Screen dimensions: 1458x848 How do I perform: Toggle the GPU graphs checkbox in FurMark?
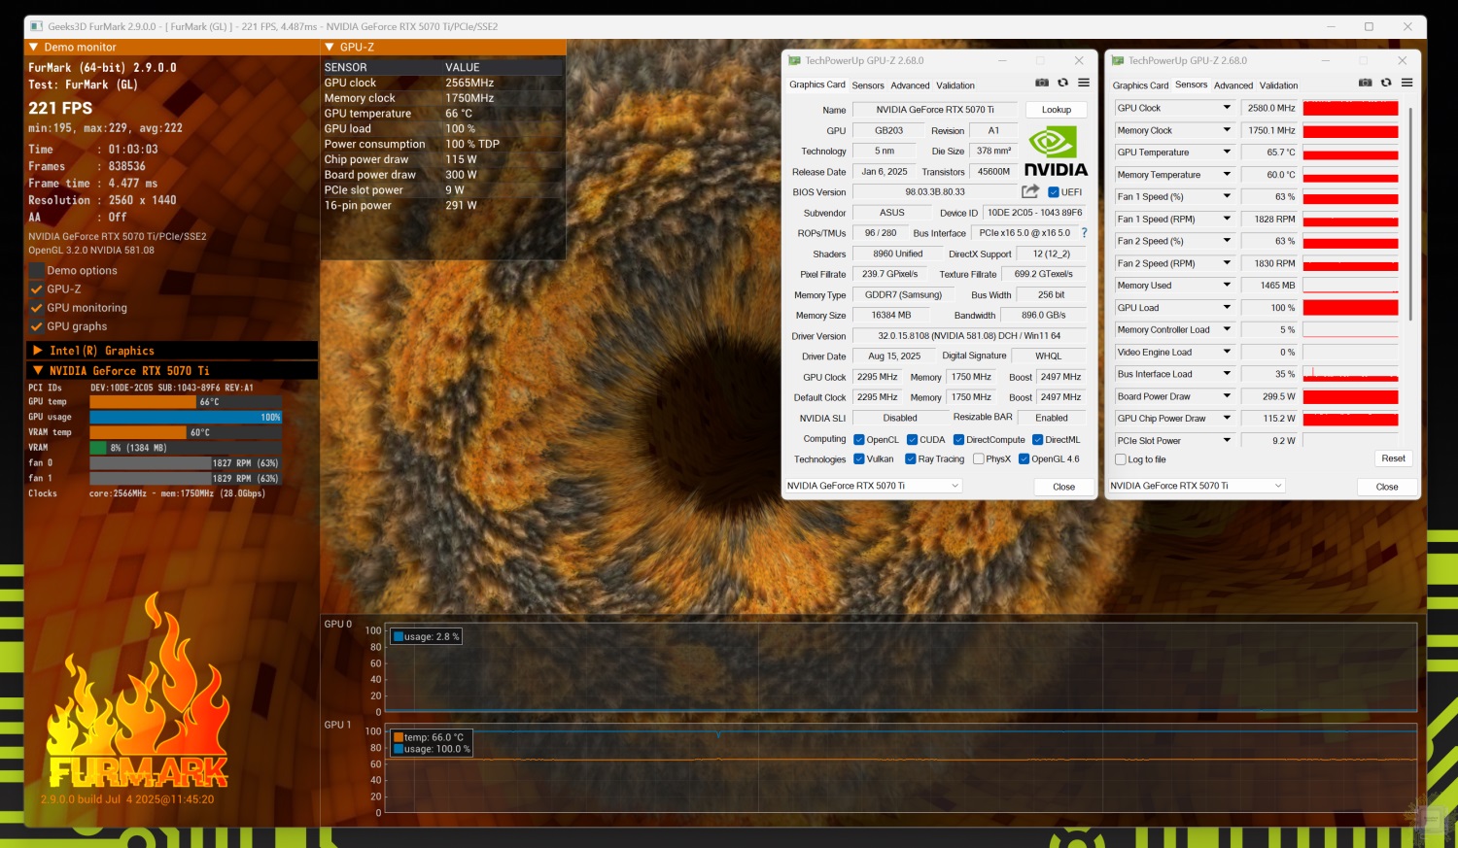37,326
